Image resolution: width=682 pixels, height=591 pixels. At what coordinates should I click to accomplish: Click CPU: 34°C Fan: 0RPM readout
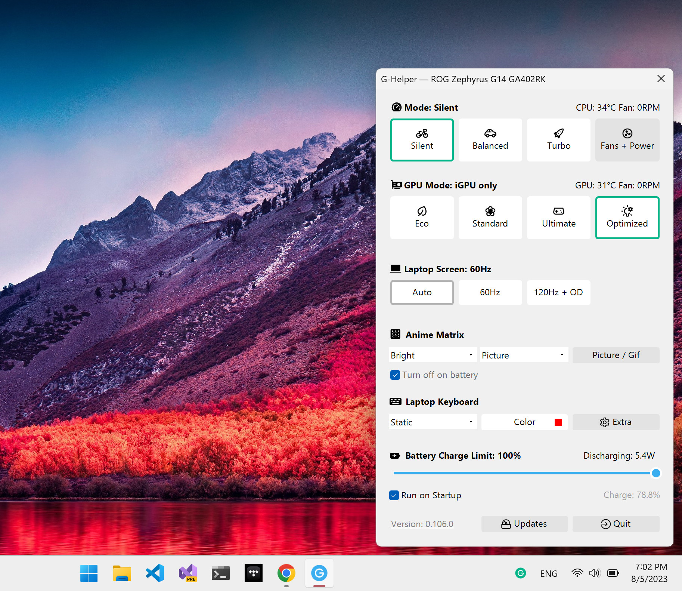tap(618, 108)
